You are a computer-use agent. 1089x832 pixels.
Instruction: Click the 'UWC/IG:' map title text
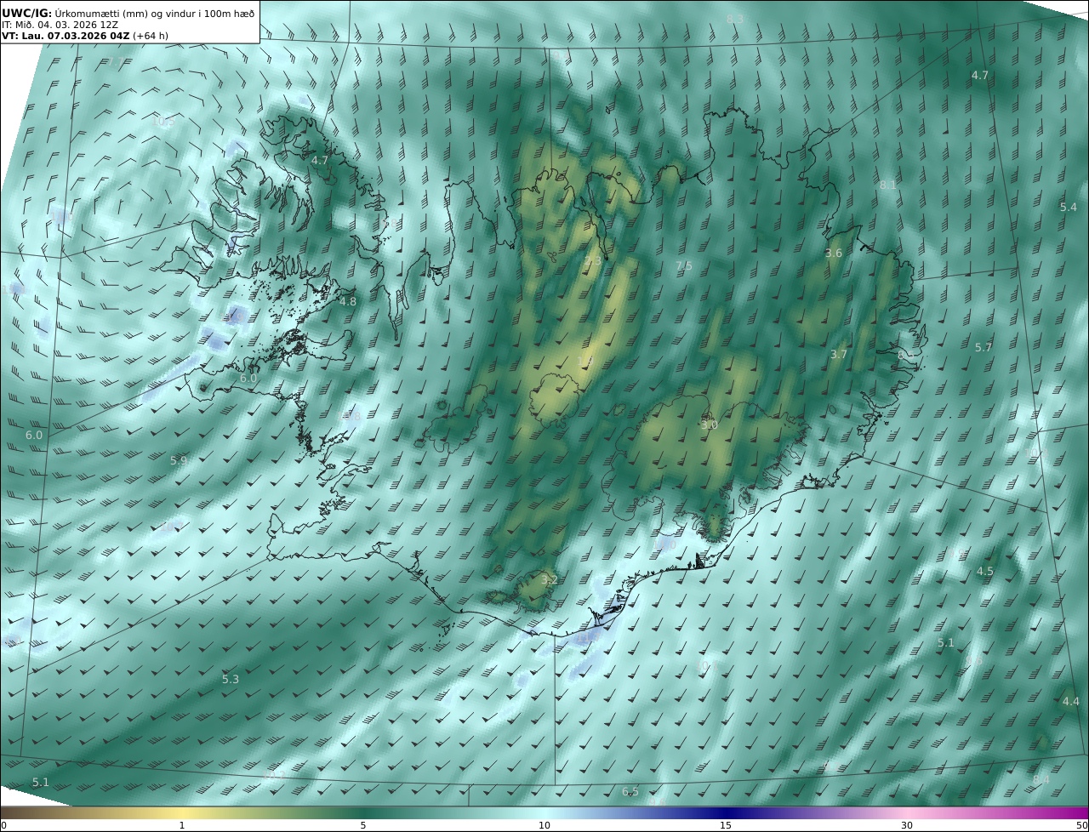(27, 13)
